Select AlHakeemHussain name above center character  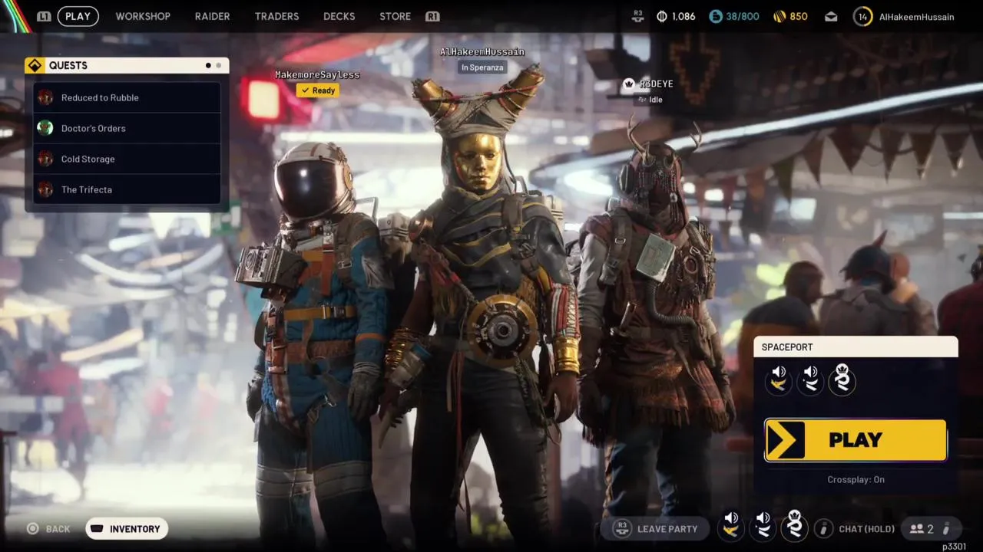(x=482, y=51)
